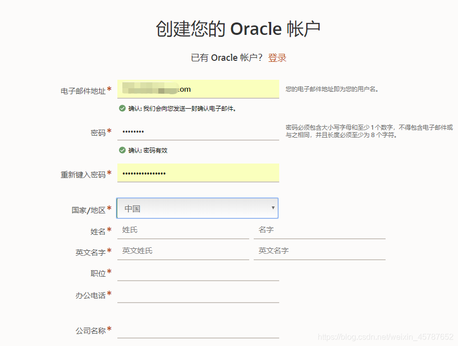Click the 名字 first name field
Viewport: 458px width, 346px height.
click(320, 230)
